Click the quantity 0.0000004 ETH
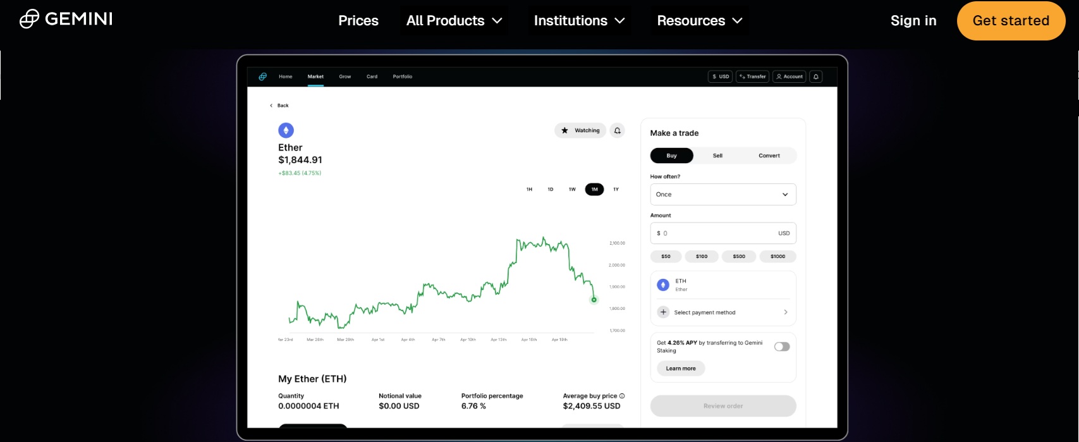1079x442 pixels. coord(308,406)
